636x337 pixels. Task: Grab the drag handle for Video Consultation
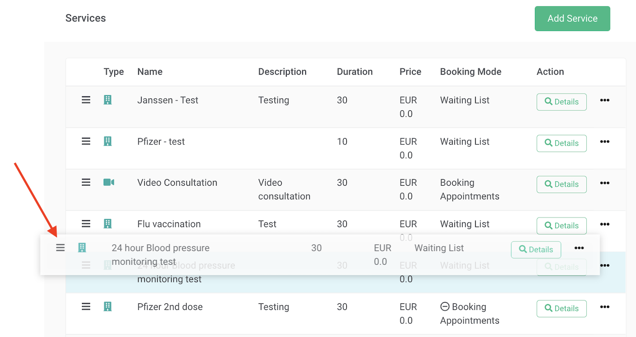[86, 182]
